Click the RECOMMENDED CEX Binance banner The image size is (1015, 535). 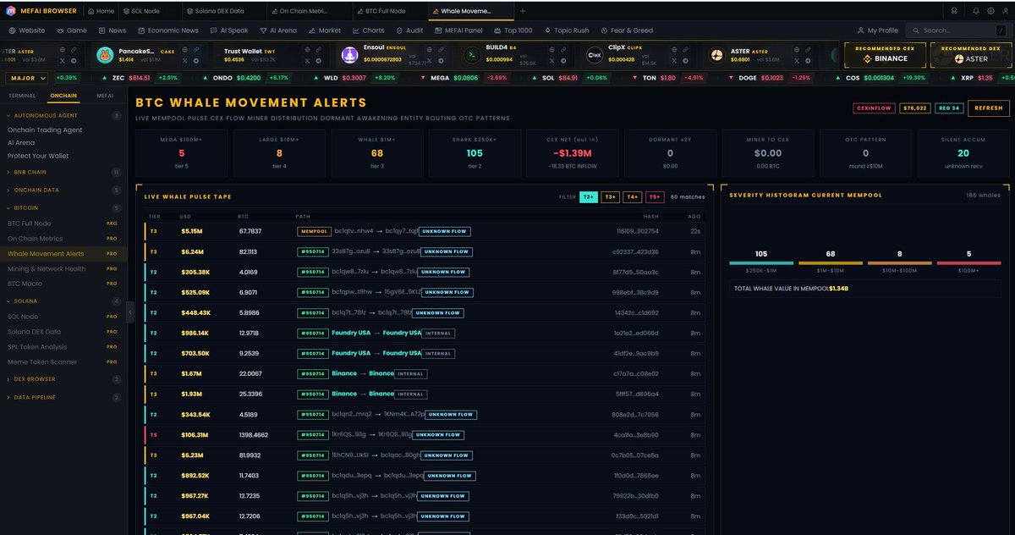pyautogui.click(x=886, y=55)
